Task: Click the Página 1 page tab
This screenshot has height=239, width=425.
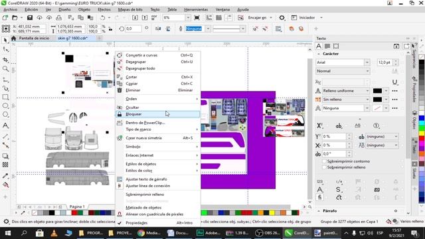Action: click(77, 206)
